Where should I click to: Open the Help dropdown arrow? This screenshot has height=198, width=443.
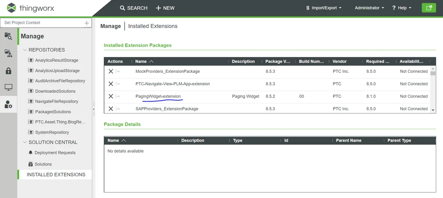(x=410, y=8)
